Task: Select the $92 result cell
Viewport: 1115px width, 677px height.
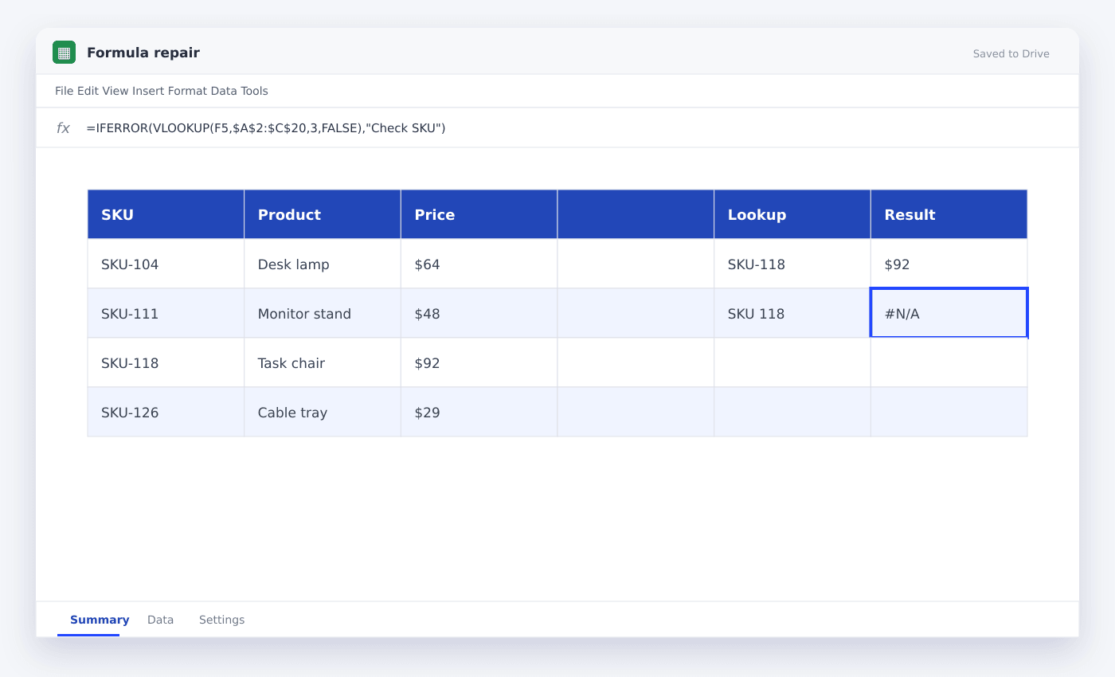Action: tap(949, 264)
